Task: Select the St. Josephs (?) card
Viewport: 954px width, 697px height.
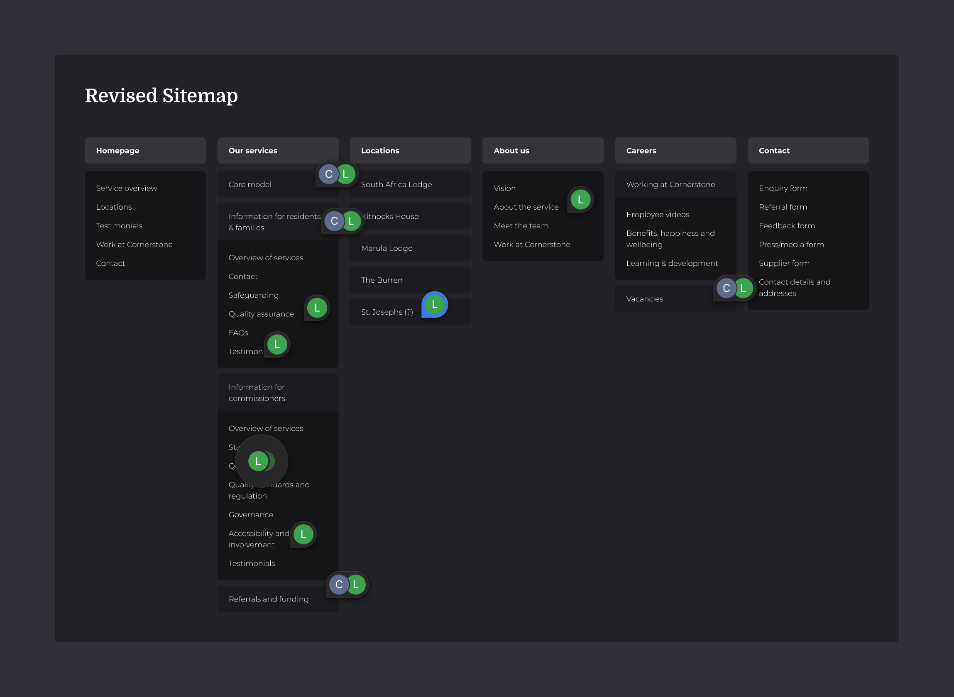Action: point(410,312)
